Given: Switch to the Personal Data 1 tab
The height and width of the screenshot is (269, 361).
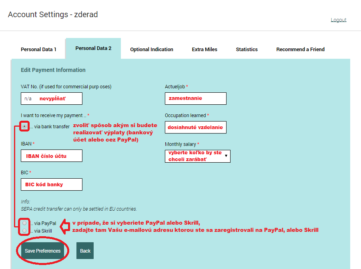Looking at the screenshot, I should pyautogui.click(x=38, y=50).
